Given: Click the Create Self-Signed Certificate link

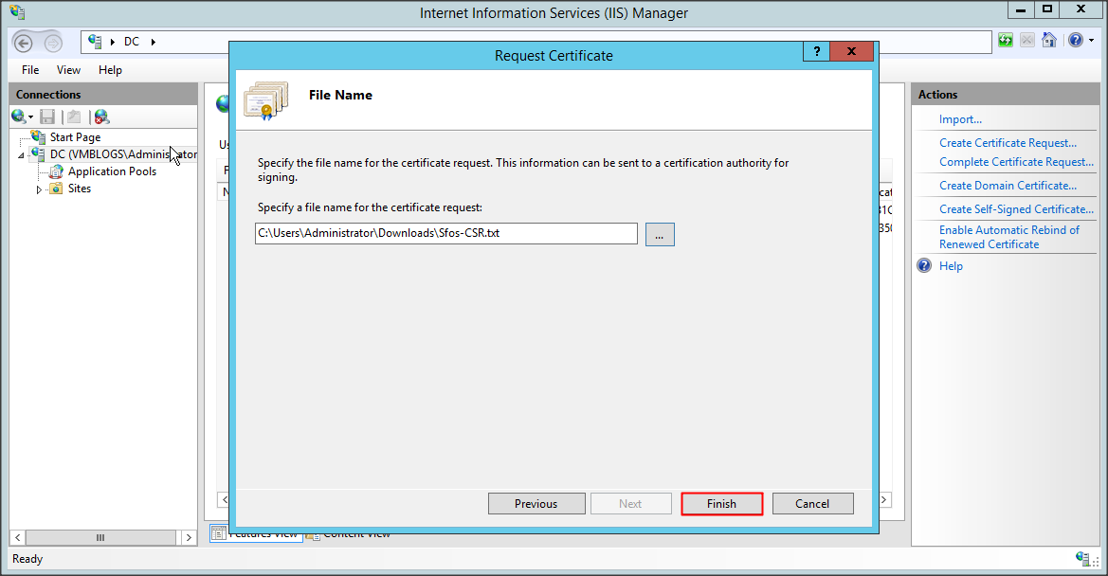Looking at the screenshot, I should (x=1016, y=209).
